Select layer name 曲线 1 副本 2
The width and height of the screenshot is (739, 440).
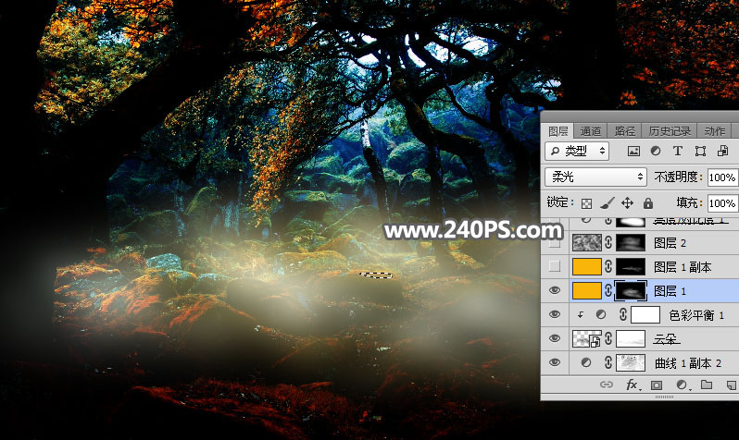(688, 363)
